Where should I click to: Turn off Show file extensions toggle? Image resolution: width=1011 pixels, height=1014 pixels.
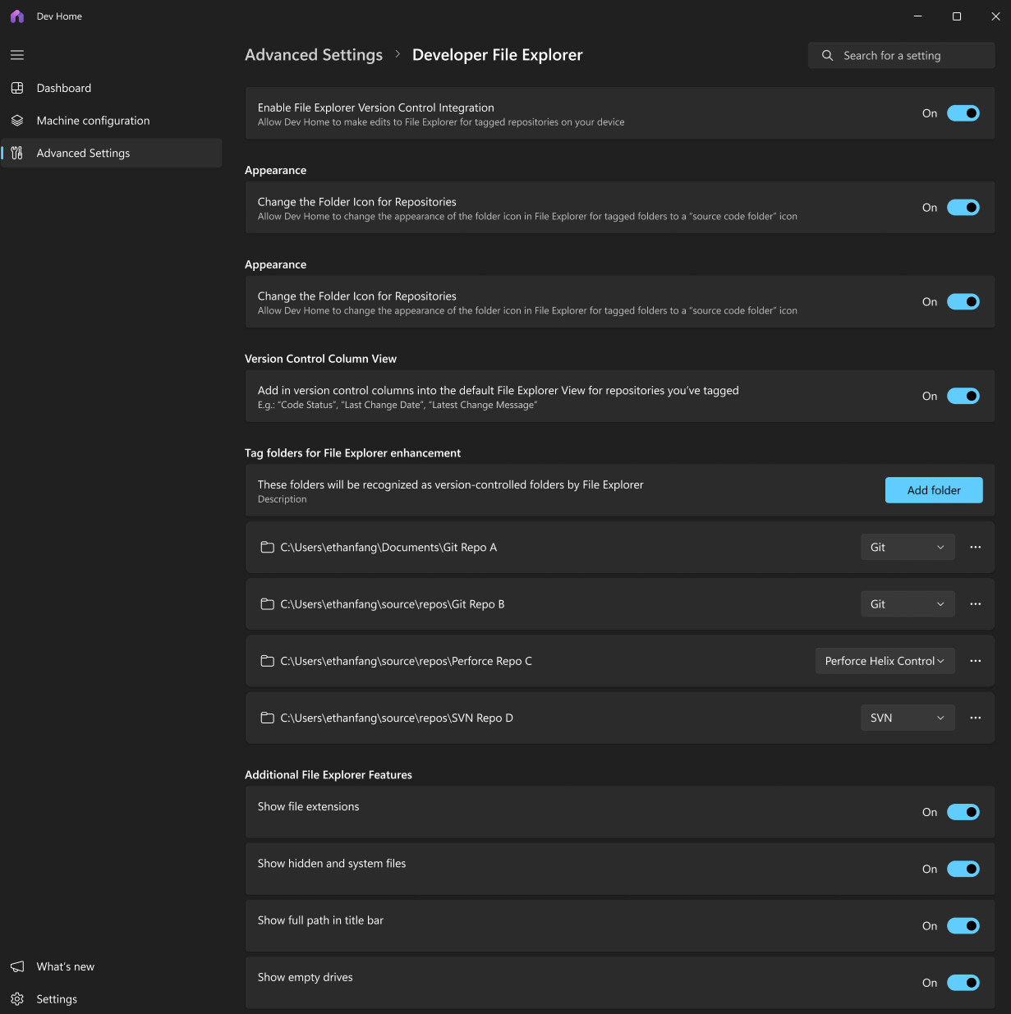(963, 812)
